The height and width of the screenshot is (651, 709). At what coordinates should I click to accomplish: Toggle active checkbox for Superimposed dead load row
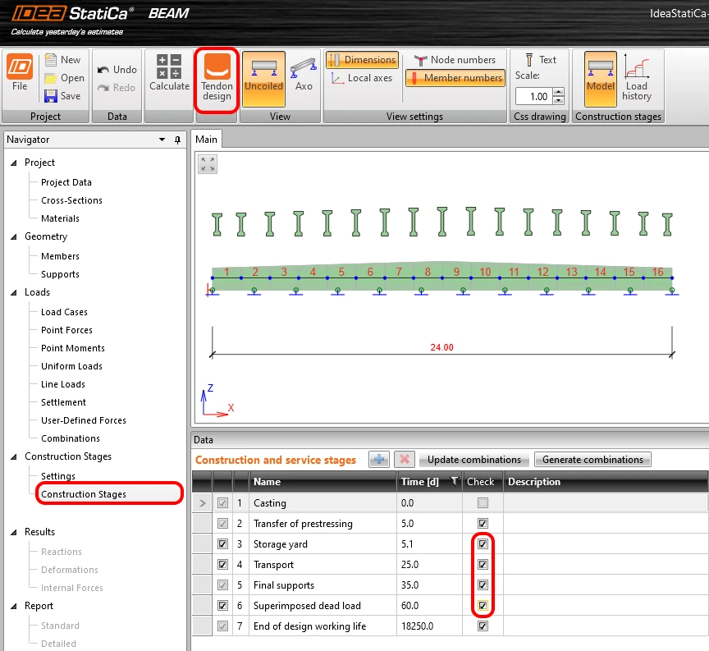[x=222, y=605]
